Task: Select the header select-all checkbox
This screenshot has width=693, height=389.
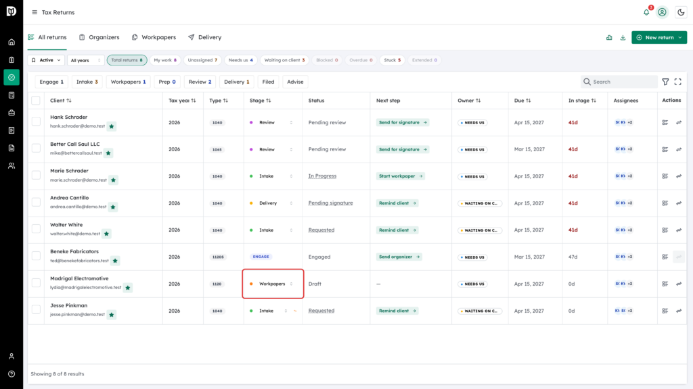Action: point(36,101)
